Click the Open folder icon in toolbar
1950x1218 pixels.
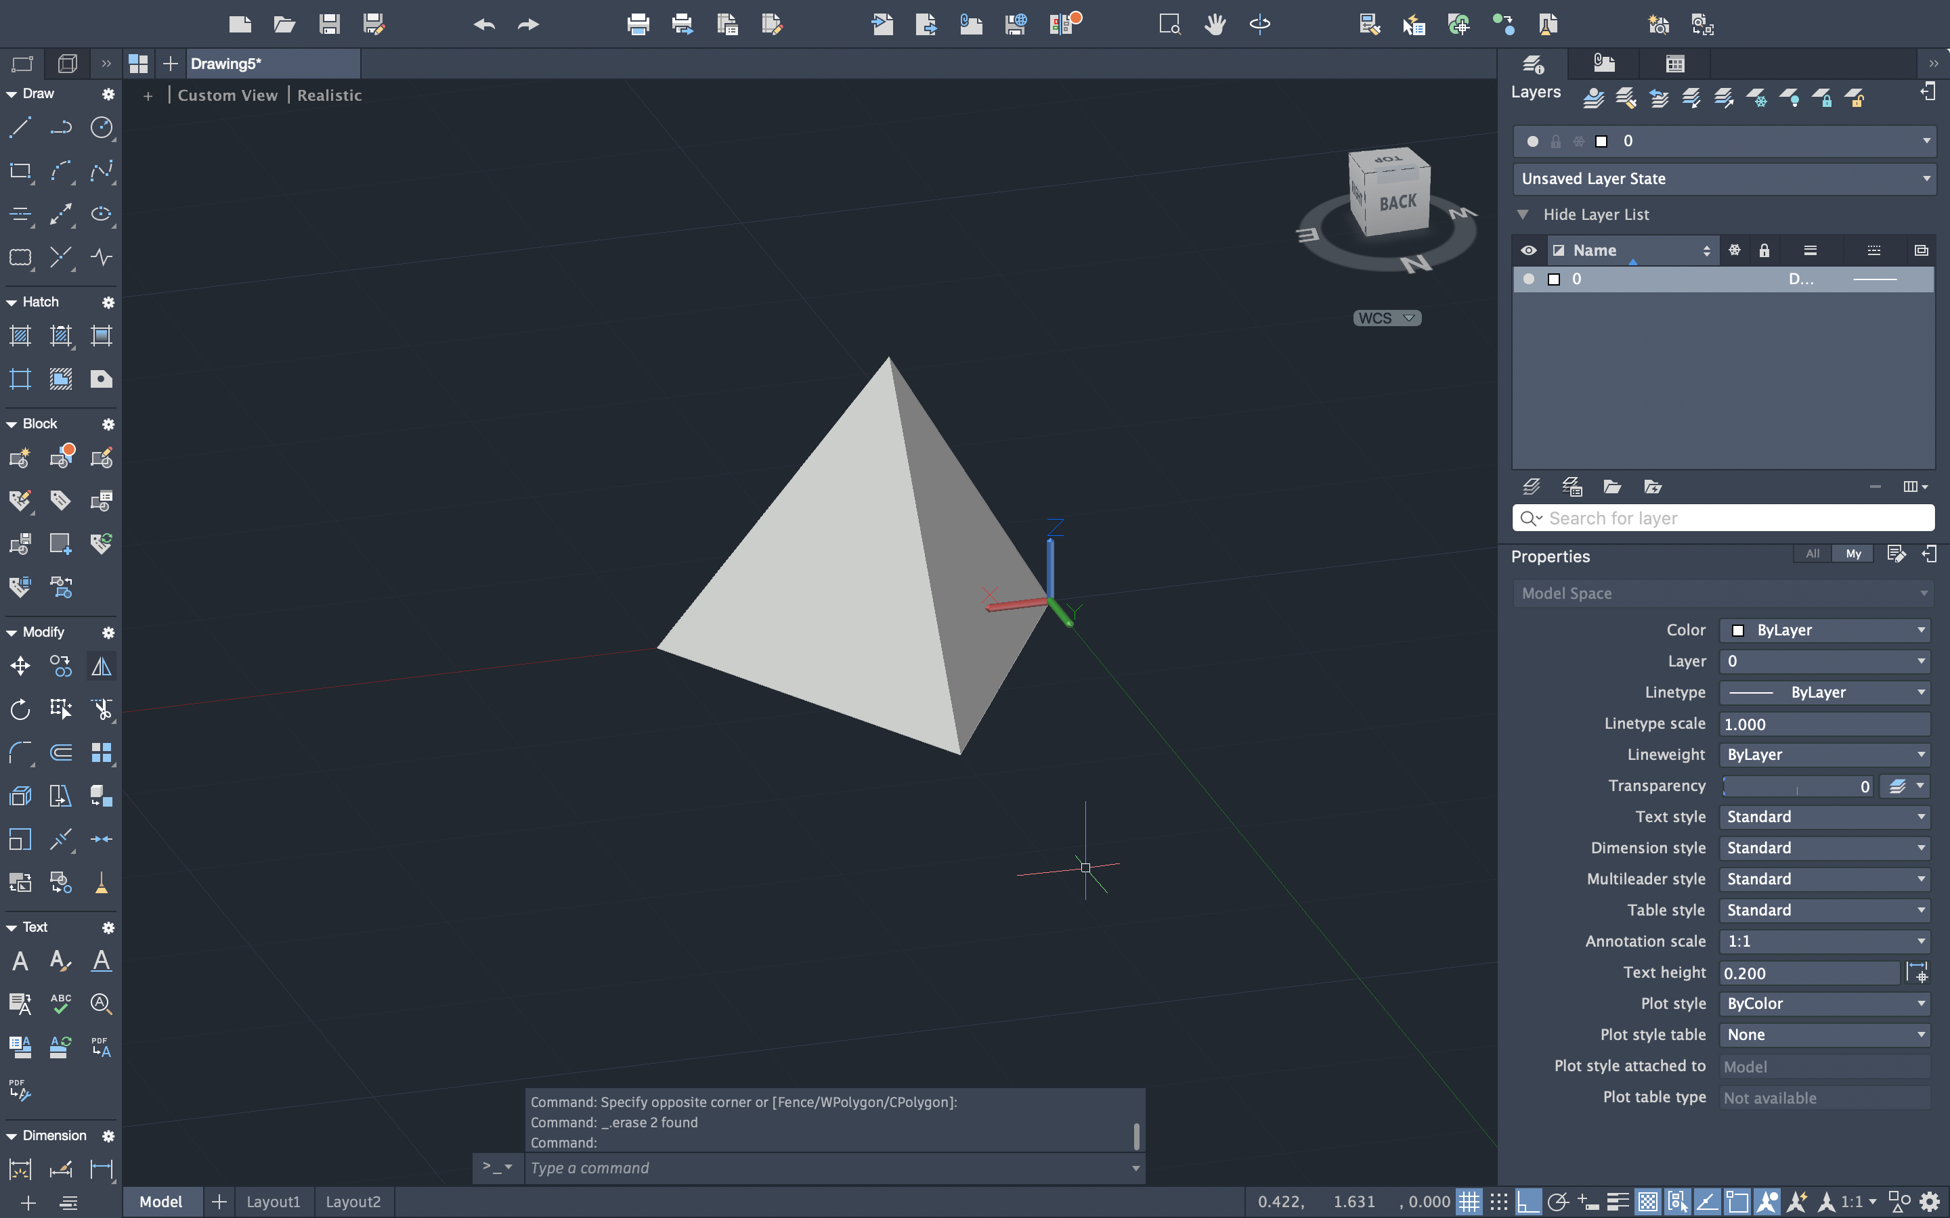(284, 24)
